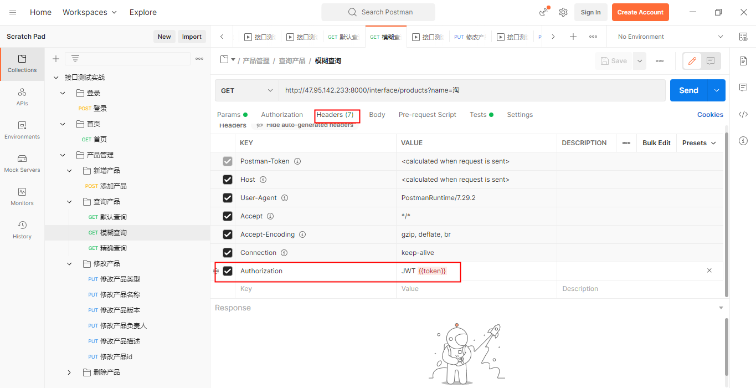Uncheck the Host header checkbox

coord(228,180)
